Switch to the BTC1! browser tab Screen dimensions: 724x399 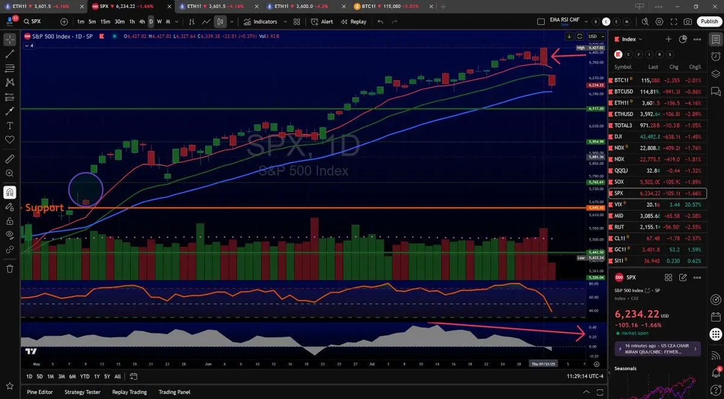click(x=392, y=6)
